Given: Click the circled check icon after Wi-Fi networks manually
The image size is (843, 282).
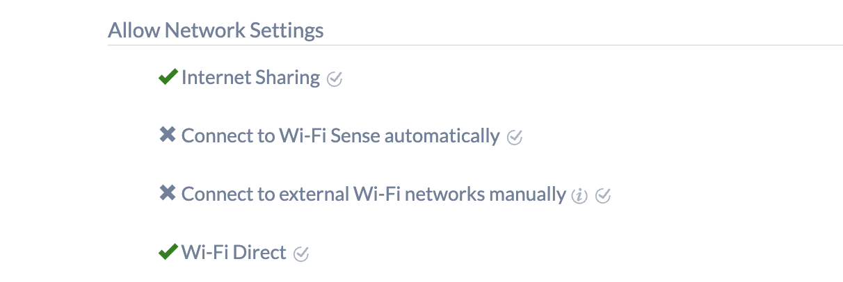Looking at the screenshot, I should pyautogui.click(x=603, y=196).
